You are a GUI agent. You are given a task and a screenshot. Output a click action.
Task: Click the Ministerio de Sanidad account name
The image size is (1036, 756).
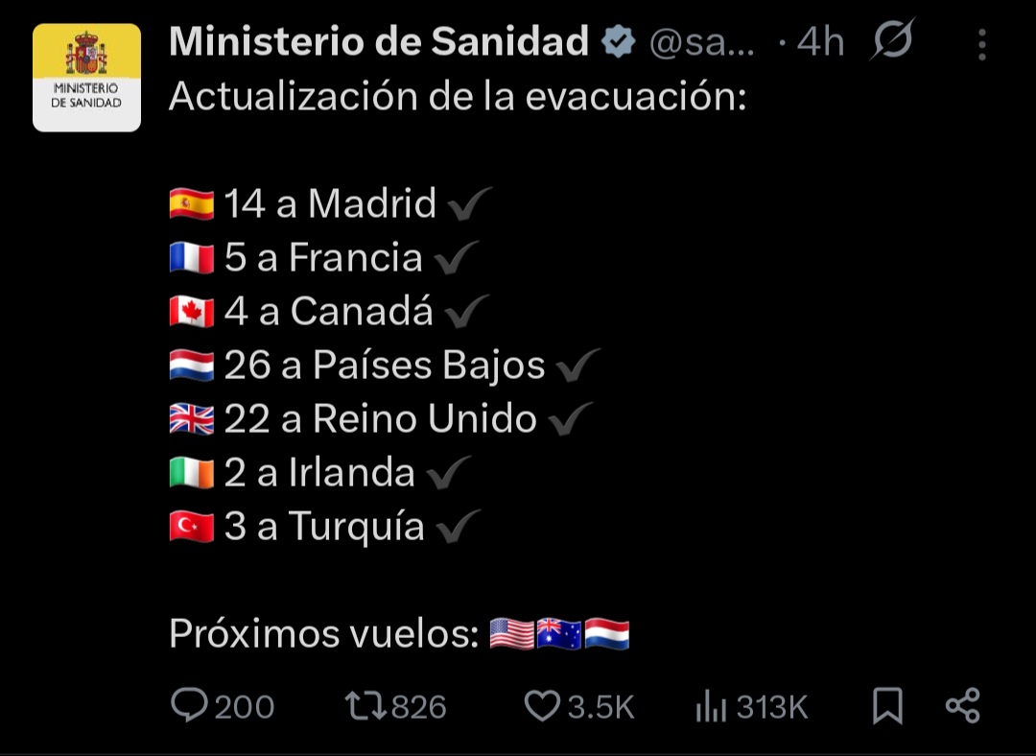point(379,41)
